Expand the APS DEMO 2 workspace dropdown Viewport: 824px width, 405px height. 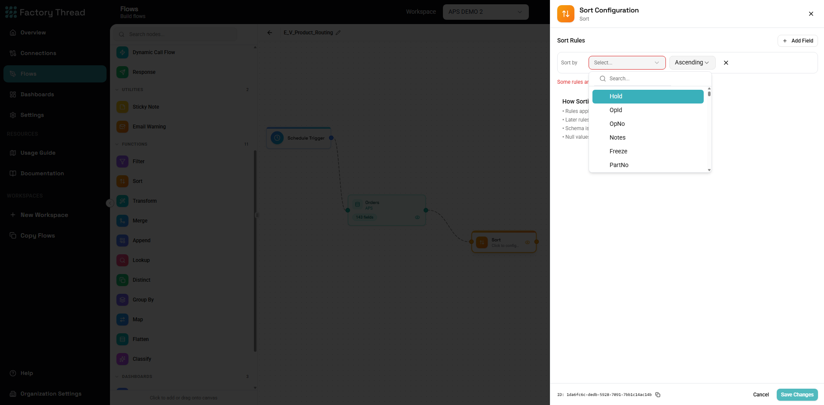point(485,12)
